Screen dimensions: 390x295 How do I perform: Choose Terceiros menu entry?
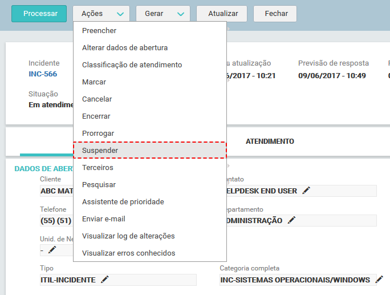click(150, 168)
